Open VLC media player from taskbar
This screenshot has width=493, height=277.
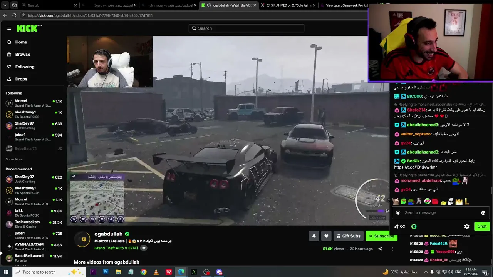coord(156,272)
